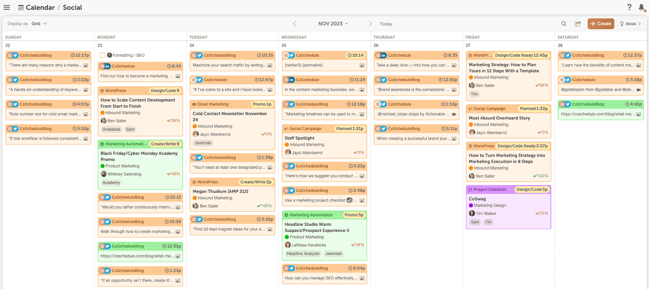Viewport: 649px width, 289px height.
Task: Click the 36% completion checkmark for Ben Sailer
Action: (169, 121)
